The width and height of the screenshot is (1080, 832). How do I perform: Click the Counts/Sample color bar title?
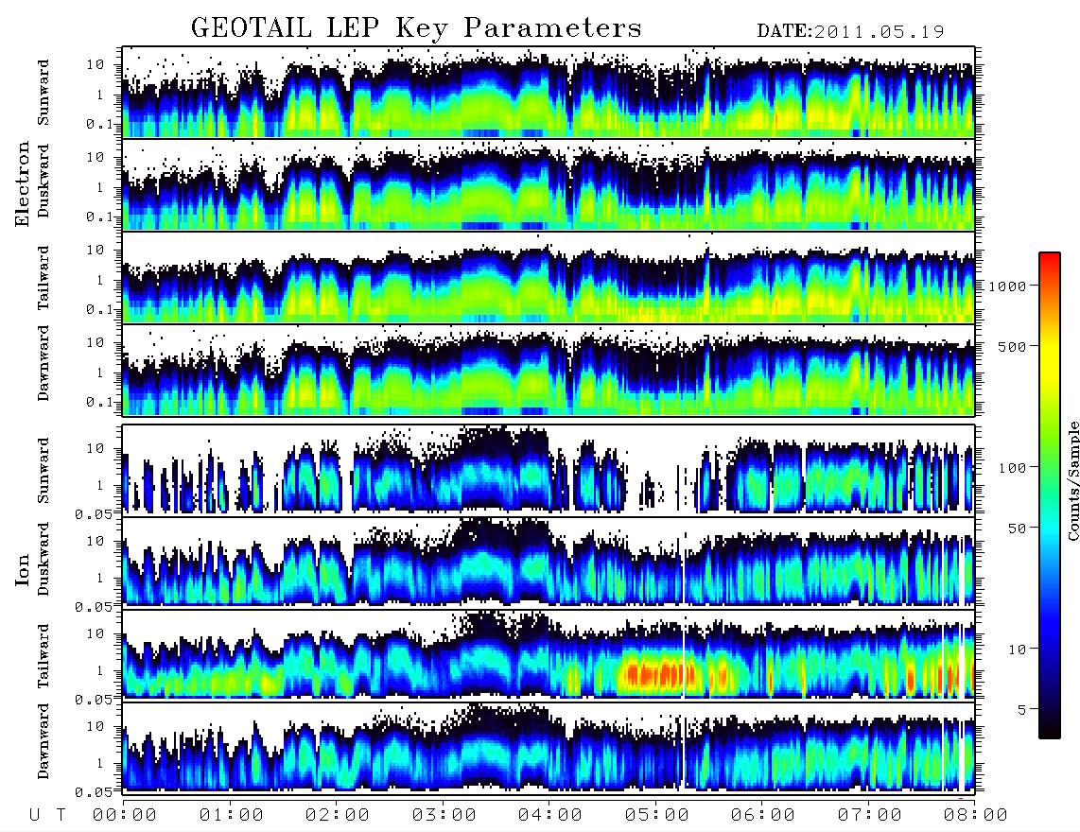[1072, 480]
